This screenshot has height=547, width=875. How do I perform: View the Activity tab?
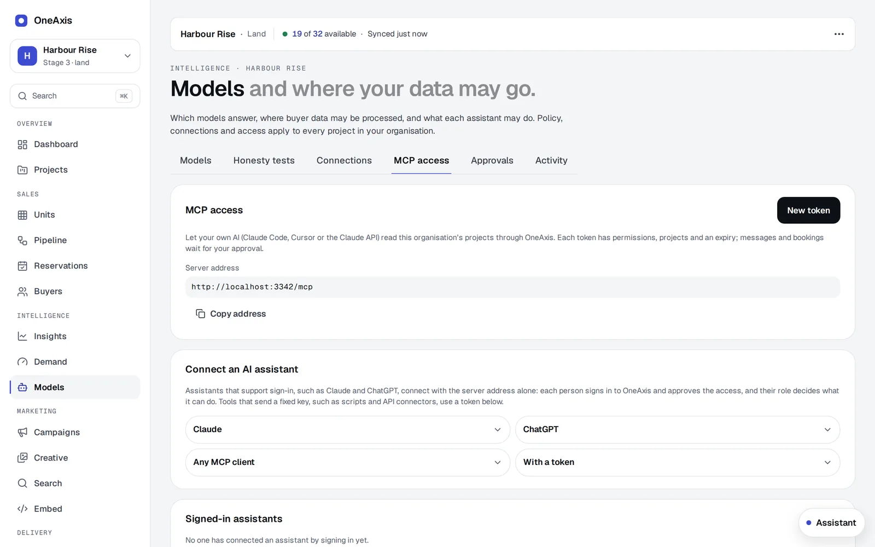[551, 161]
